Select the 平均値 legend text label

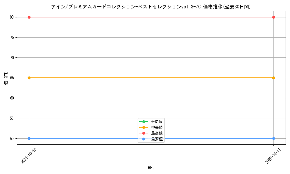click(x=157, y=122)
